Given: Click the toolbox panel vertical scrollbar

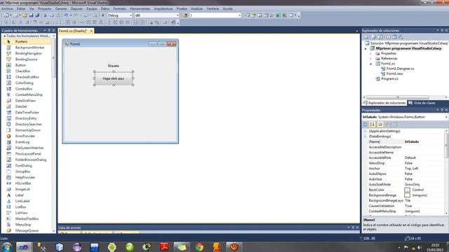Looking at the screenshot, I should 53,59.
